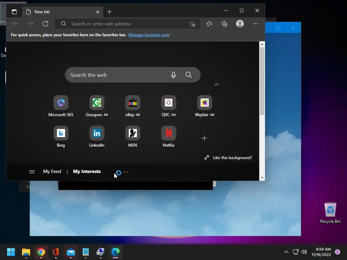Add a new quick link site

(204, 138)
